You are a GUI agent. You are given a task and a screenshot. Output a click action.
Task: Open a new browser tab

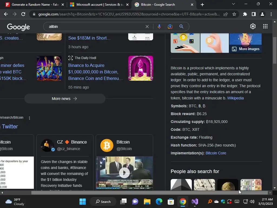tap(202, 5)
